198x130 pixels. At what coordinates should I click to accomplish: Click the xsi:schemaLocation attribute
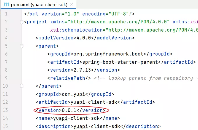76,30
